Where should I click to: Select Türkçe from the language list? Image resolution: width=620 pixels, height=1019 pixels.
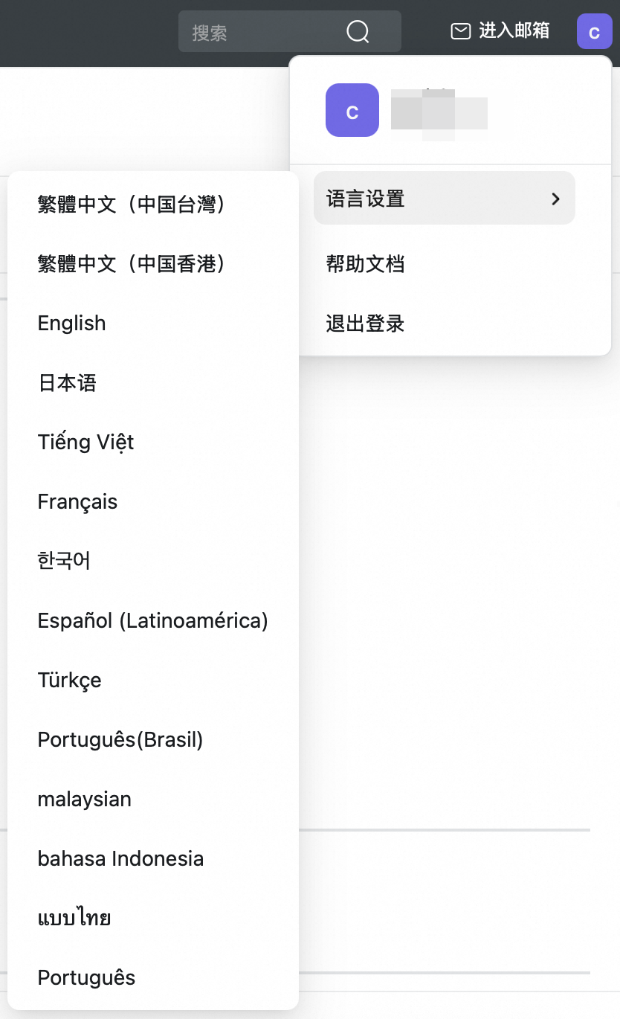click(69, 681)
